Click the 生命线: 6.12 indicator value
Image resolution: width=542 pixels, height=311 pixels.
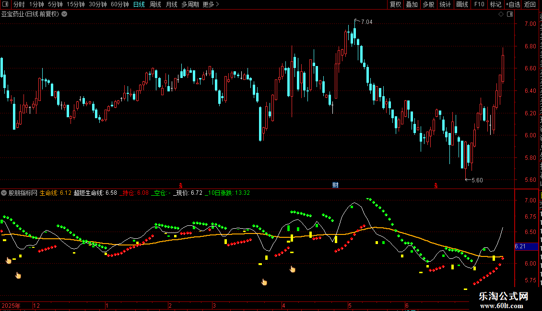click(55, 193)
